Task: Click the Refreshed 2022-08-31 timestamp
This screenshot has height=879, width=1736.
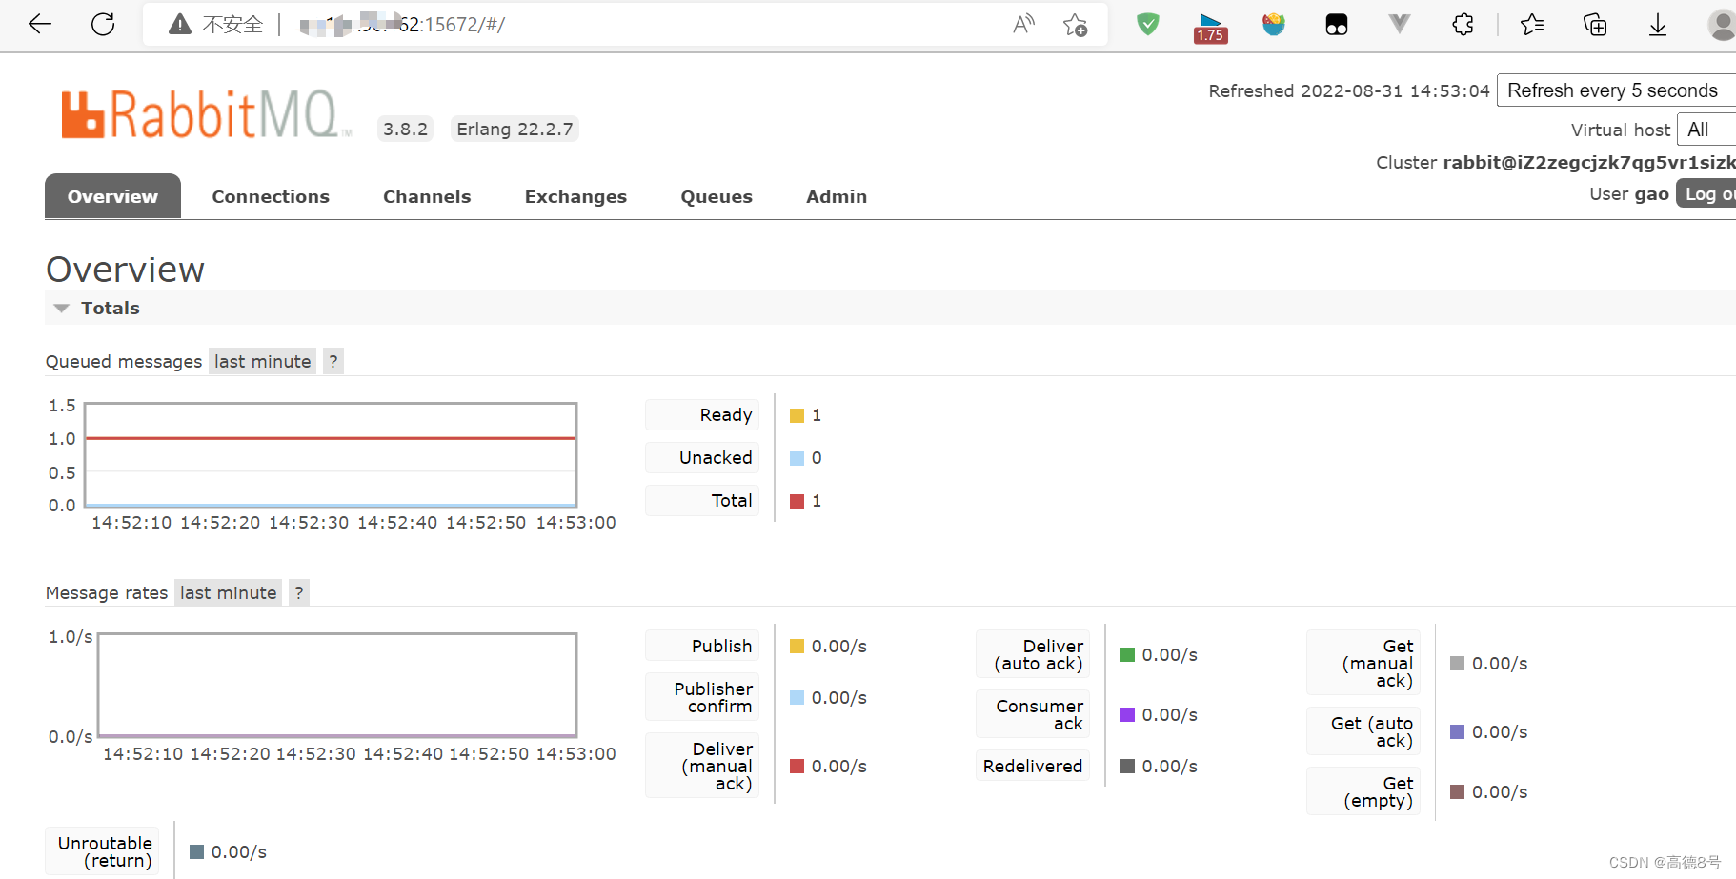Action: 1349,90
